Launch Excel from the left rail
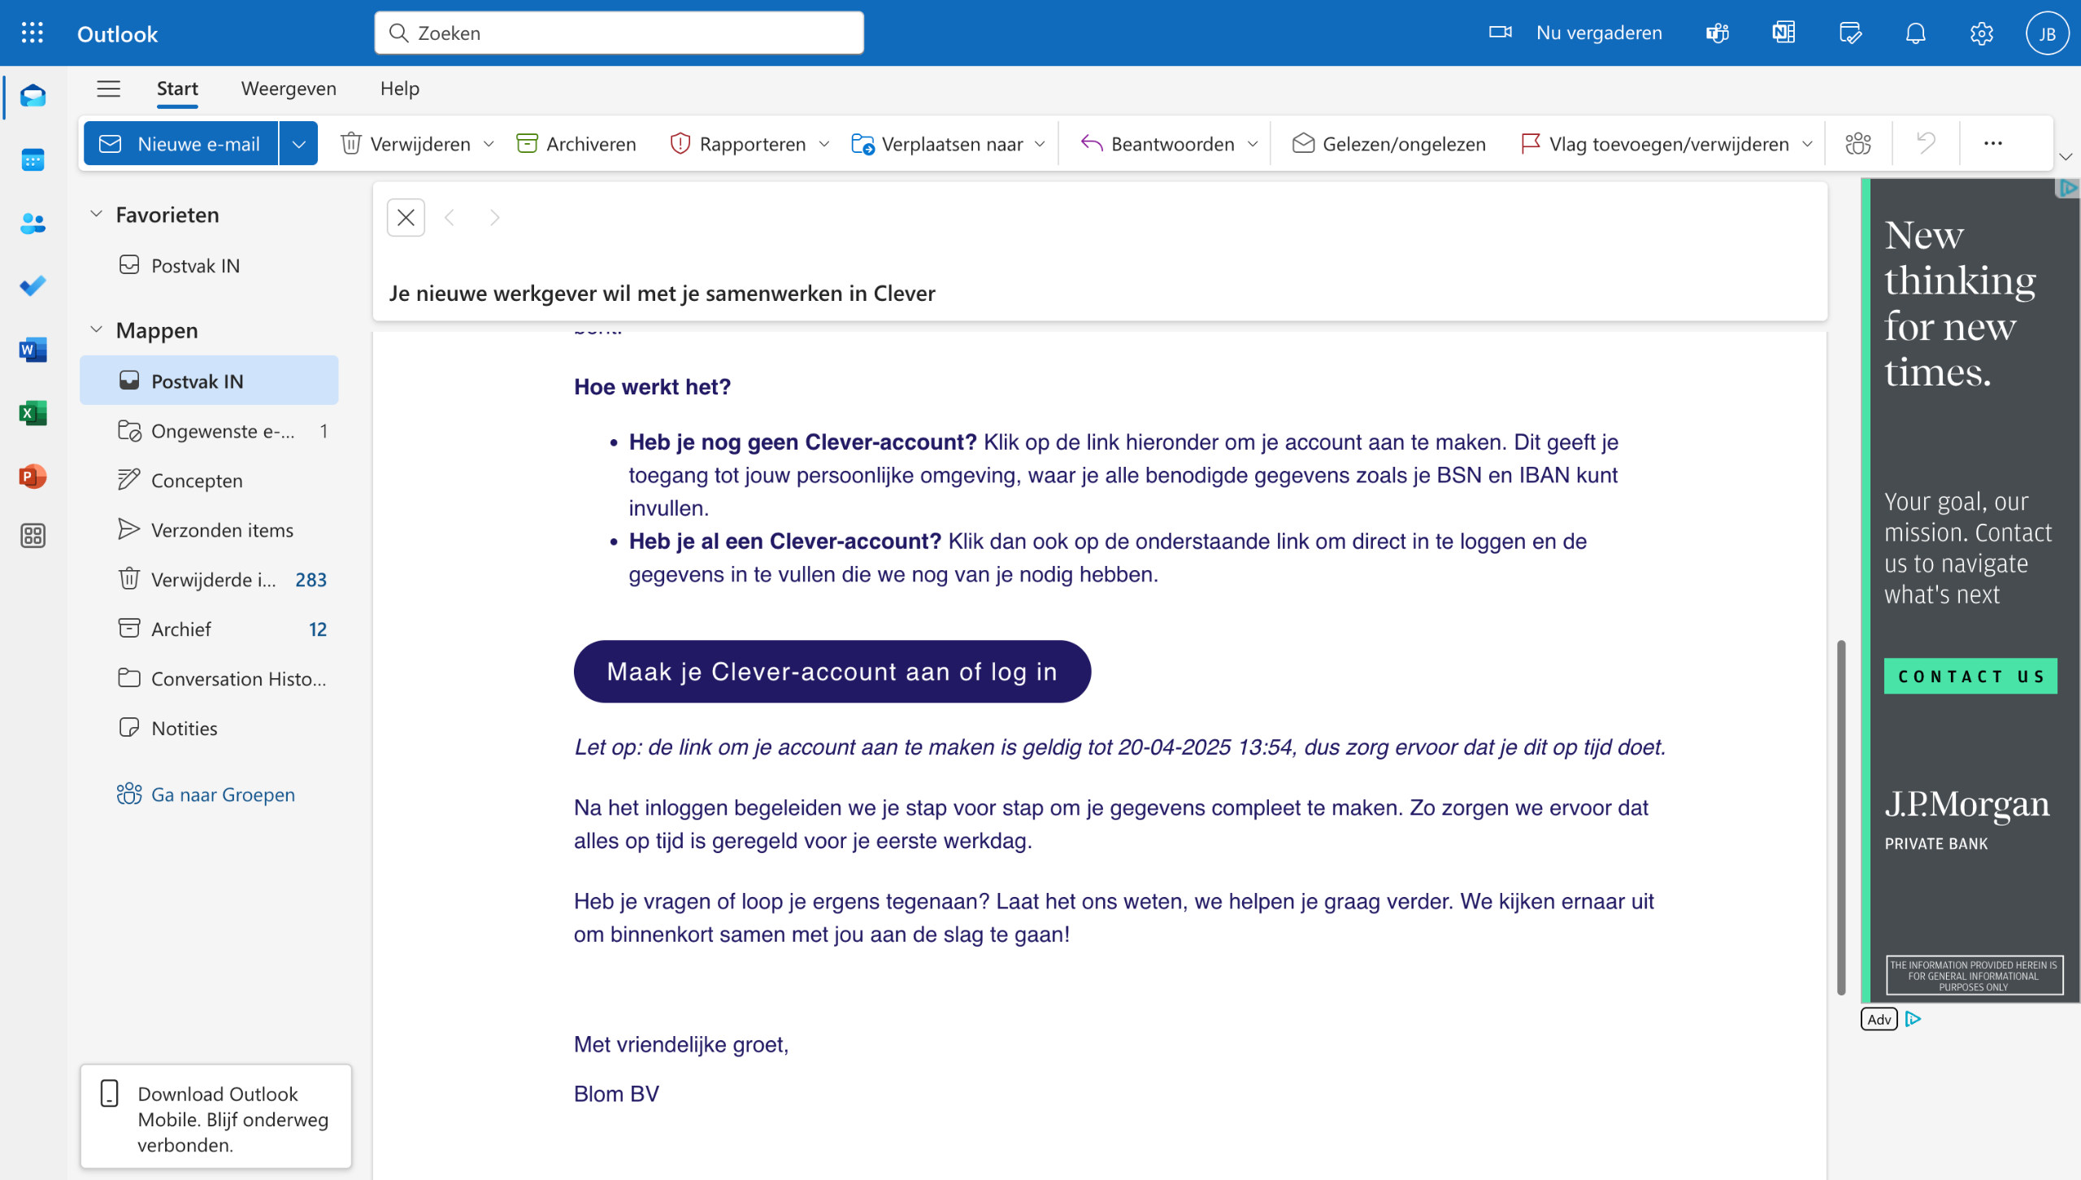This screenshot has height=1180, width=2081. click(33, 413)
